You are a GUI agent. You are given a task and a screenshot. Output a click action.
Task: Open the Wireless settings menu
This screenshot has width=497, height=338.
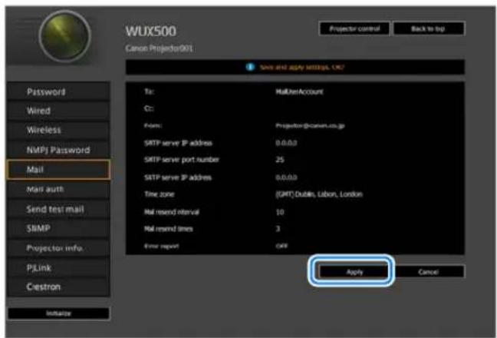[x=58, y=130]
